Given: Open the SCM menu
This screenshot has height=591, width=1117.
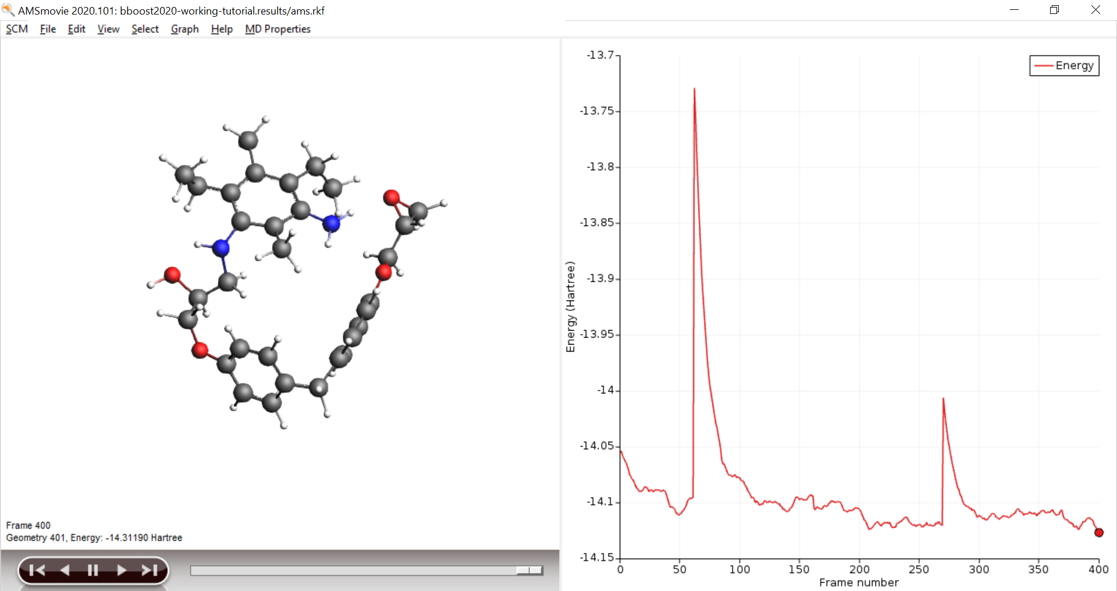Looking at the screenshot, I should click(17, 29).
